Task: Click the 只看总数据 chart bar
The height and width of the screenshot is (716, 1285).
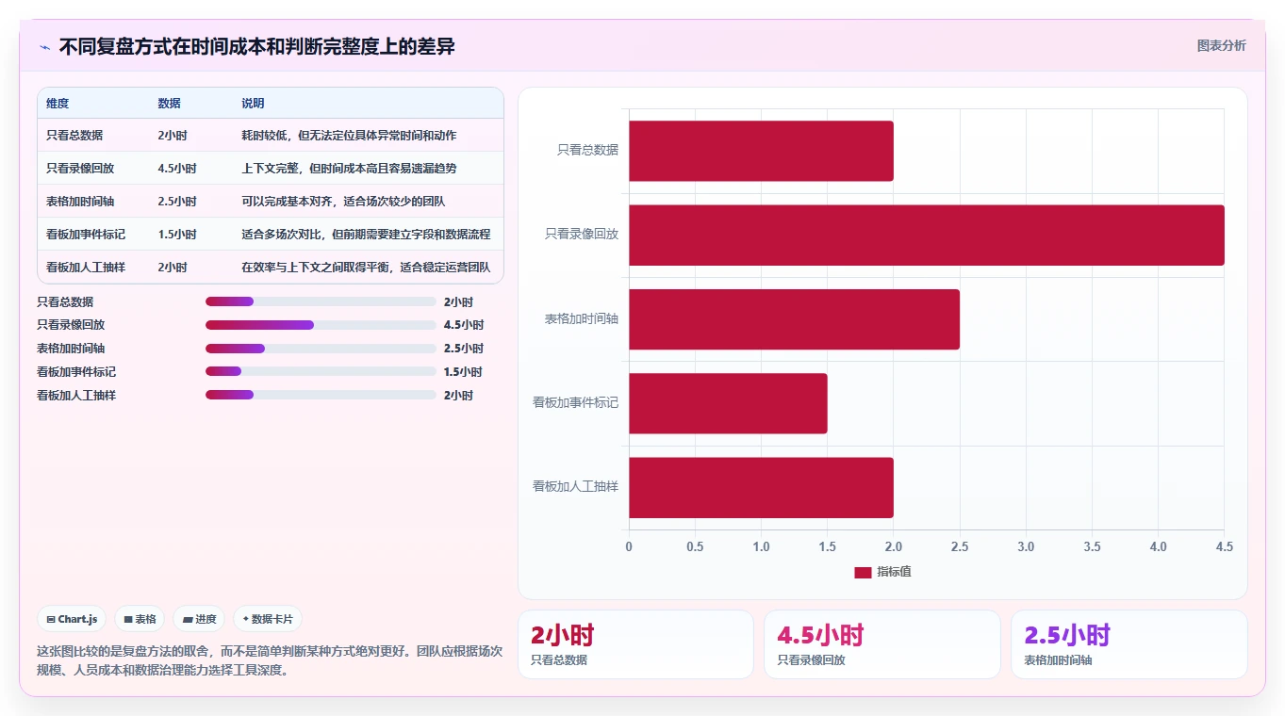Action: point(761,151)
